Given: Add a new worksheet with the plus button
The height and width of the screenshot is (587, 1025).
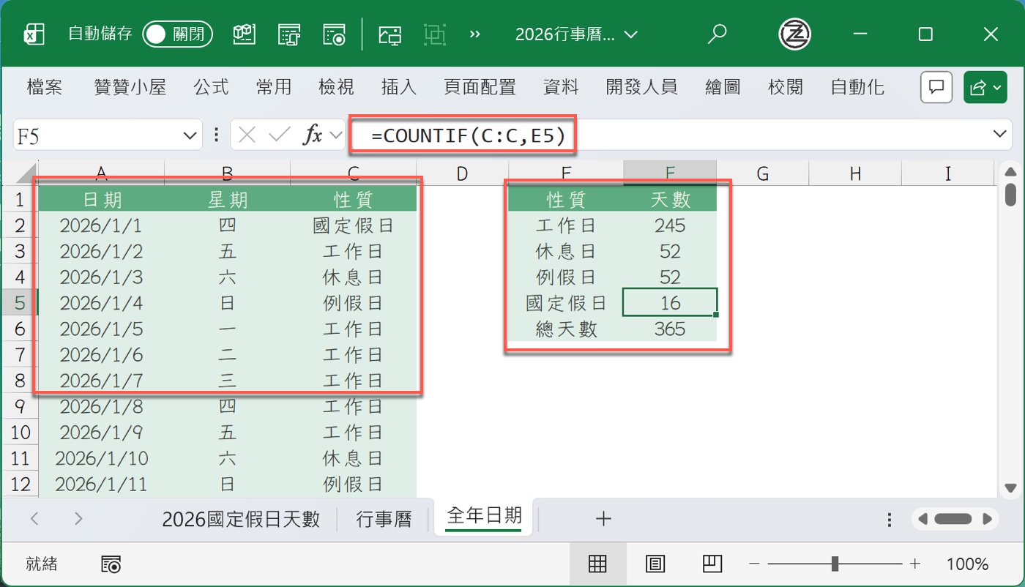Looking at the screenshot, I should tap(603, 517).
